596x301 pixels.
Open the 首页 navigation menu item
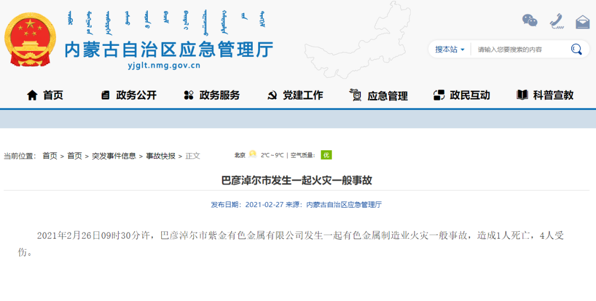click(53, 95)
